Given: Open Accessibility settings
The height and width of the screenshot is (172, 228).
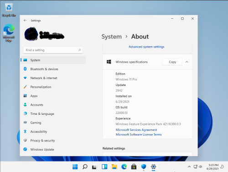Looking at the screenshot, I should pos(53,131).
